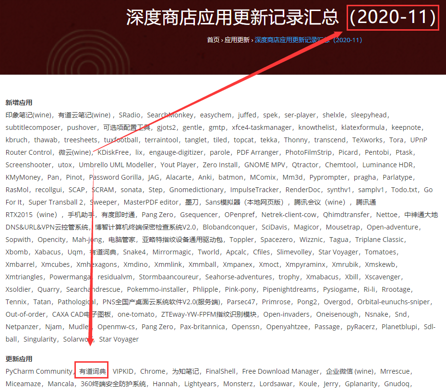The image size is (446, 390).
Task: Select the text Open-adventure
Action: click(x=393, y=228)
